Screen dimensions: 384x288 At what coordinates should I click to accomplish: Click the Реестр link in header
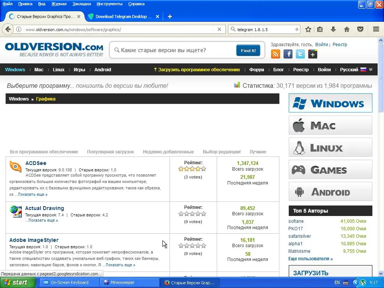pos(340,45)
